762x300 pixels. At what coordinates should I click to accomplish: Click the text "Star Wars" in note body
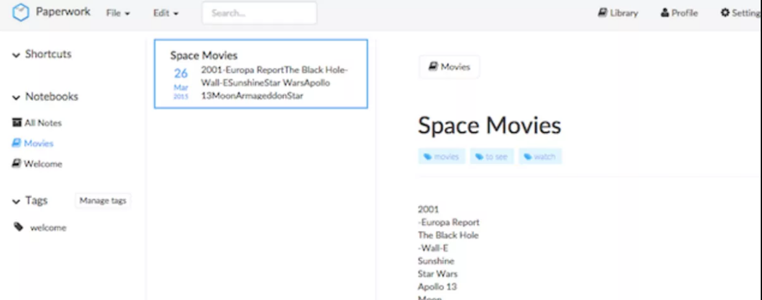[437, 274]
